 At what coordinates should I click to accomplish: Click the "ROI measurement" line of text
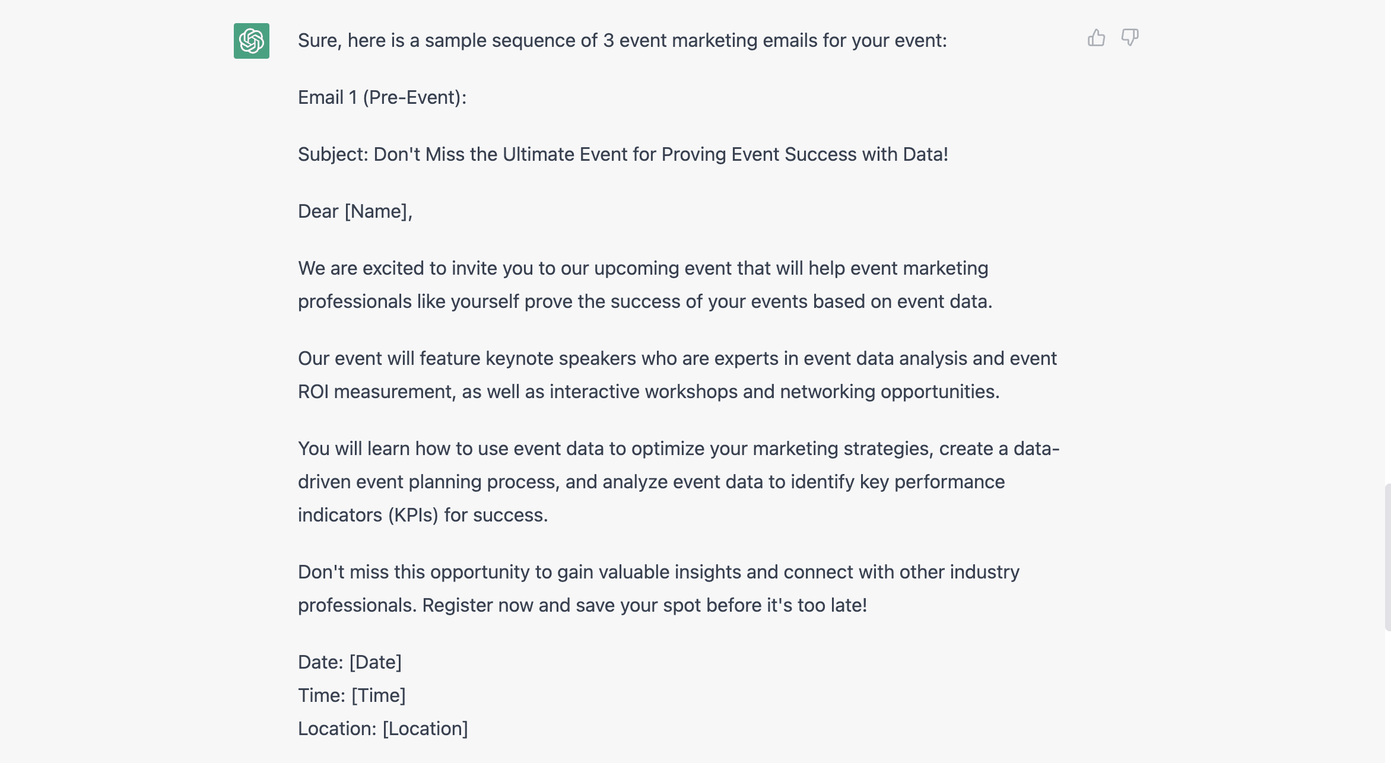click(x=648, y=392)
